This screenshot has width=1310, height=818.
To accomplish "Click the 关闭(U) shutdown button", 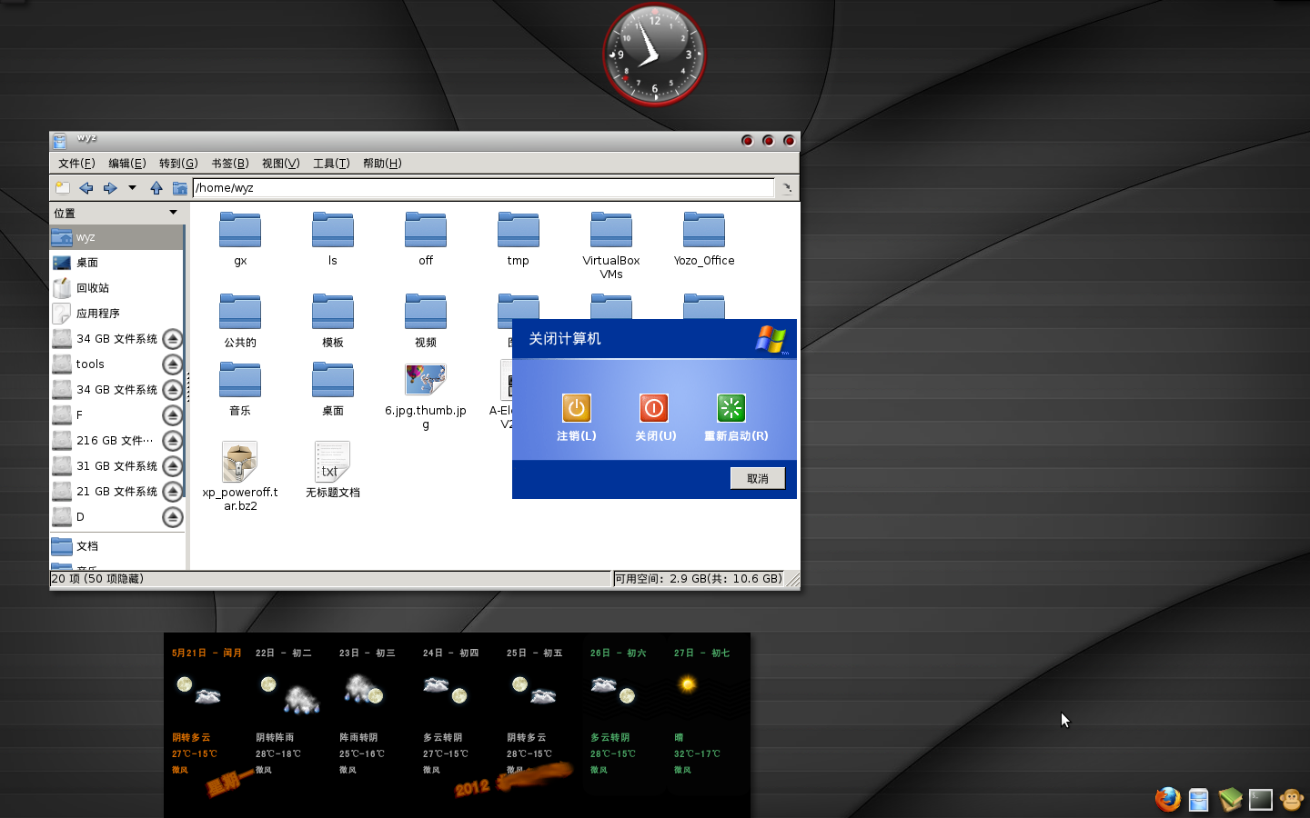I will 655,418.
